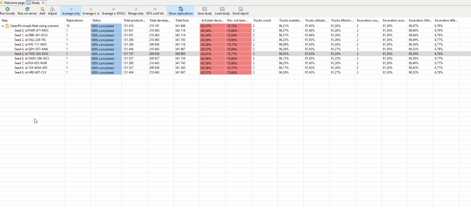Image resolution: width=471 pixels, height=208 pixels.
Task: Click the Replications value 10
Action: [68, 26]
